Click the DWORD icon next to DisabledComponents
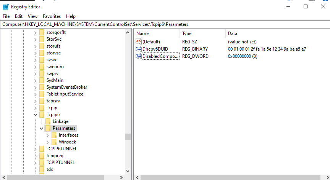Screen dimensions: 330x180 click(139, 56)
